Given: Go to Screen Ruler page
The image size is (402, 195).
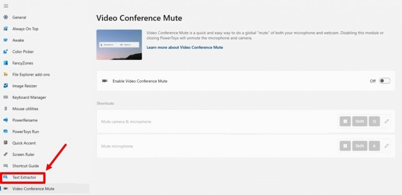Looking at the screenshot, I should point(23,154).
